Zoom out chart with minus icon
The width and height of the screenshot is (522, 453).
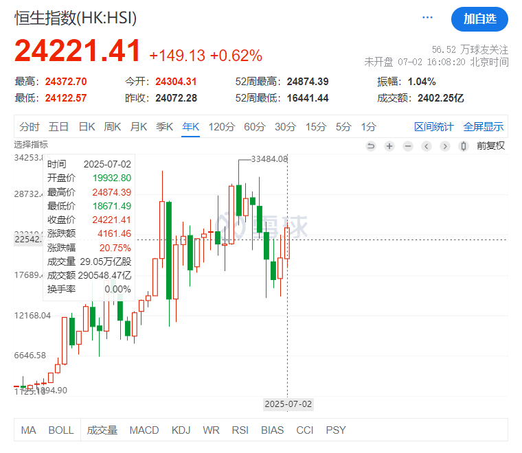(408, 146)
